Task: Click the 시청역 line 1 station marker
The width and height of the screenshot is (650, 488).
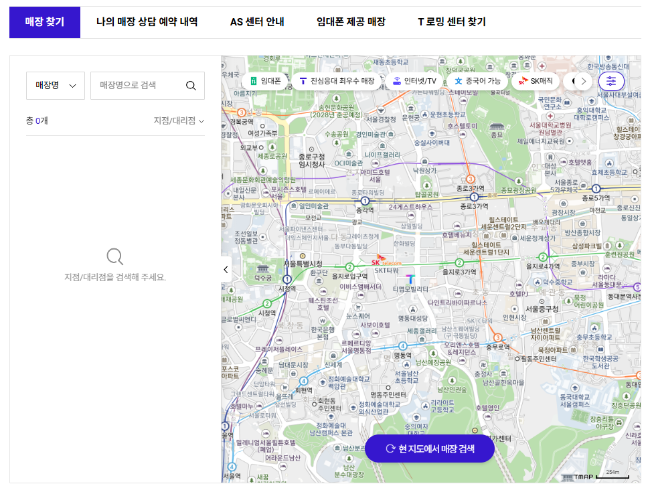Action: click(287, 279)
